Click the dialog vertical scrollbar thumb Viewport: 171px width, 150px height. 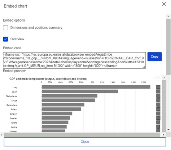[168, 47]
